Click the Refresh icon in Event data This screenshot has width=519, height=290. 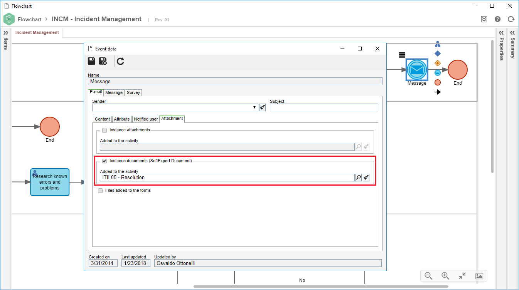click(121, 61)
